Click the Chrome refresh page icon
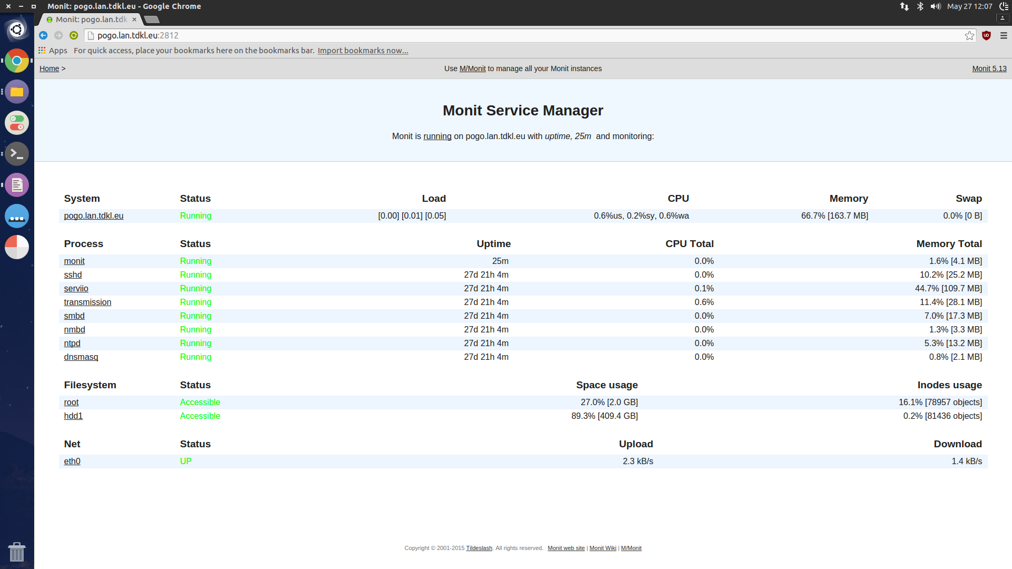 pyautogui.click(x=72, y=35)
